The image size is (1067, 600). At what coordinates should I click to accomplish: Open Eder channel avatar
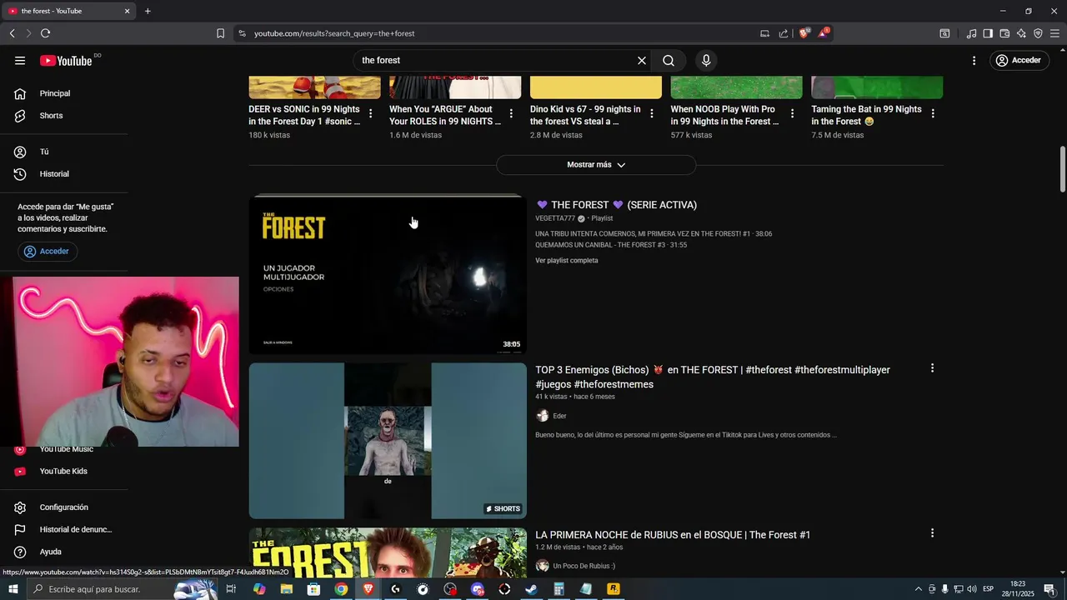click(x=542, y=416)
